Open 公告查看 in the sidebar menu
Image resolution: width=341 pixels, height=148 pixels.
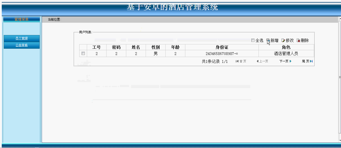tap(22, 45)
